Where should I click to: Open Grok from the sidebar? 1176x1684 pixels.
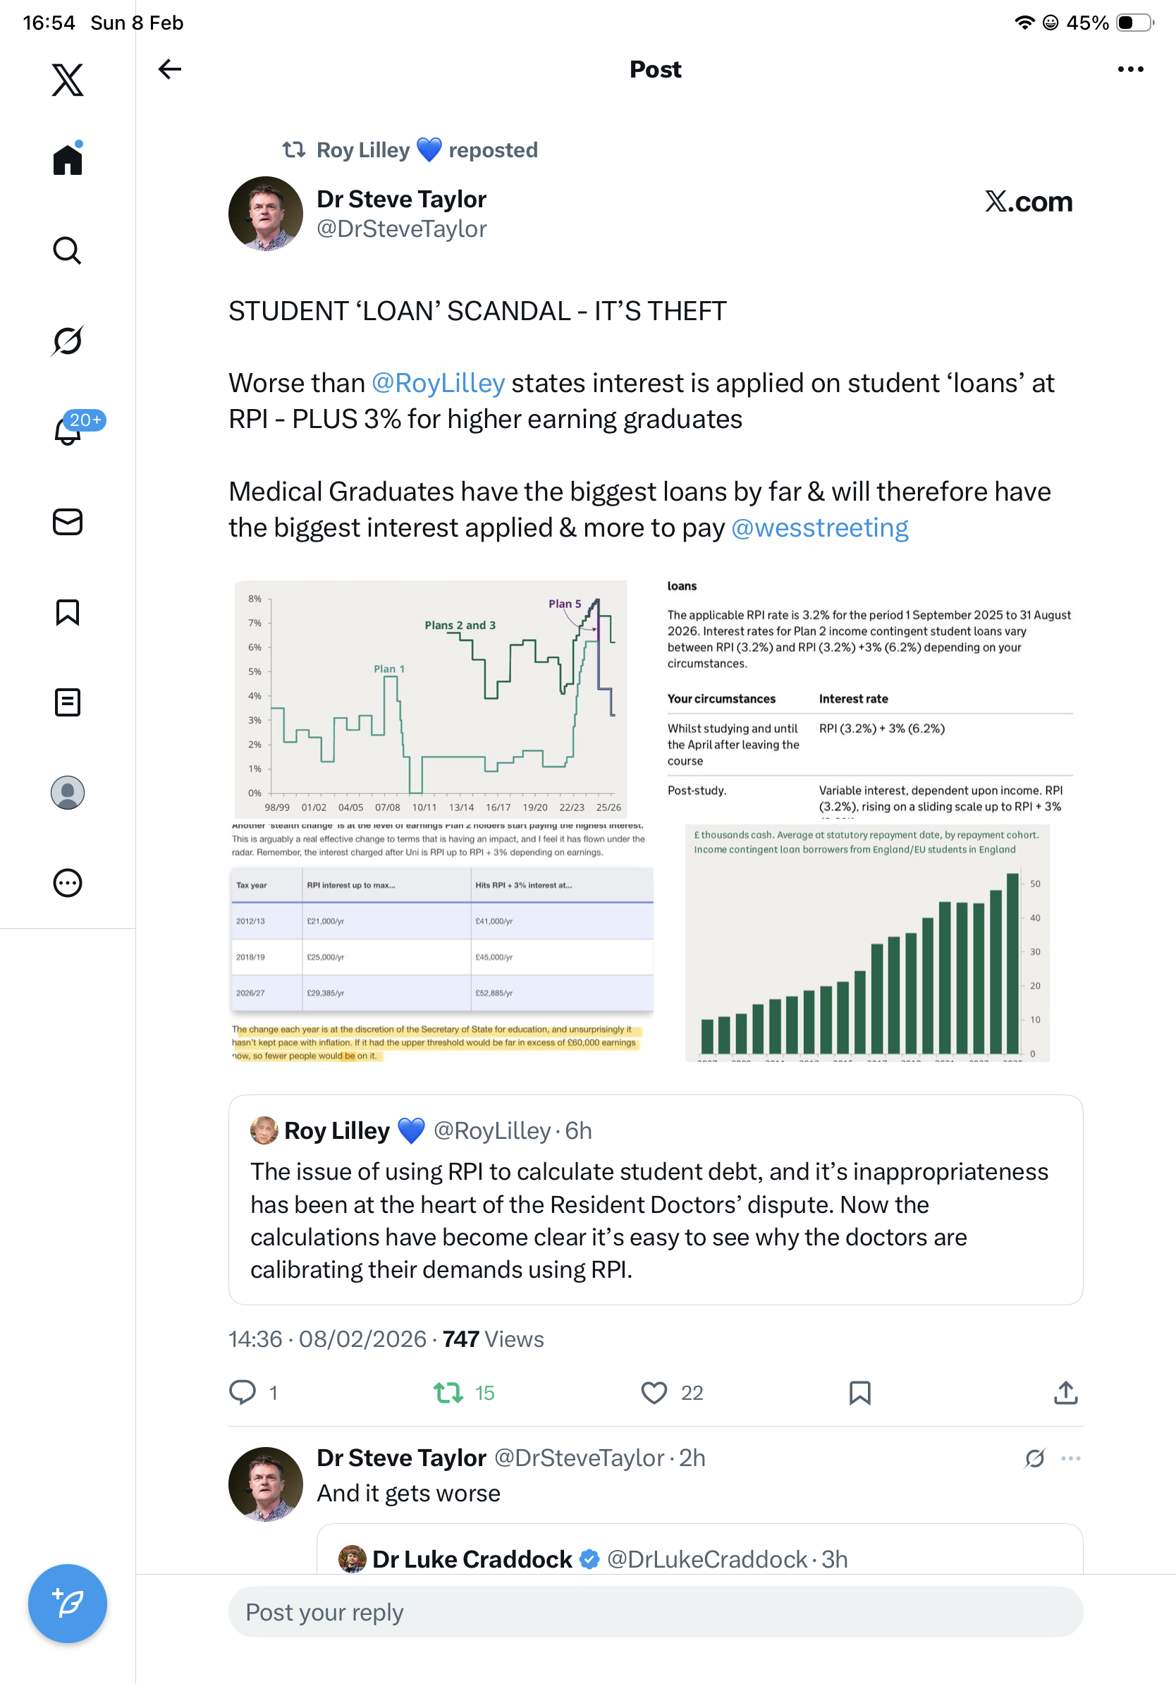pos(68,341)
